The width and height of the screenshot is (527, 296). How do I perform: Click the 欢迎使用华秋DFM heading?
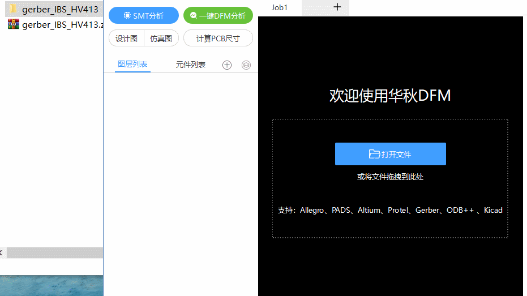390,96
